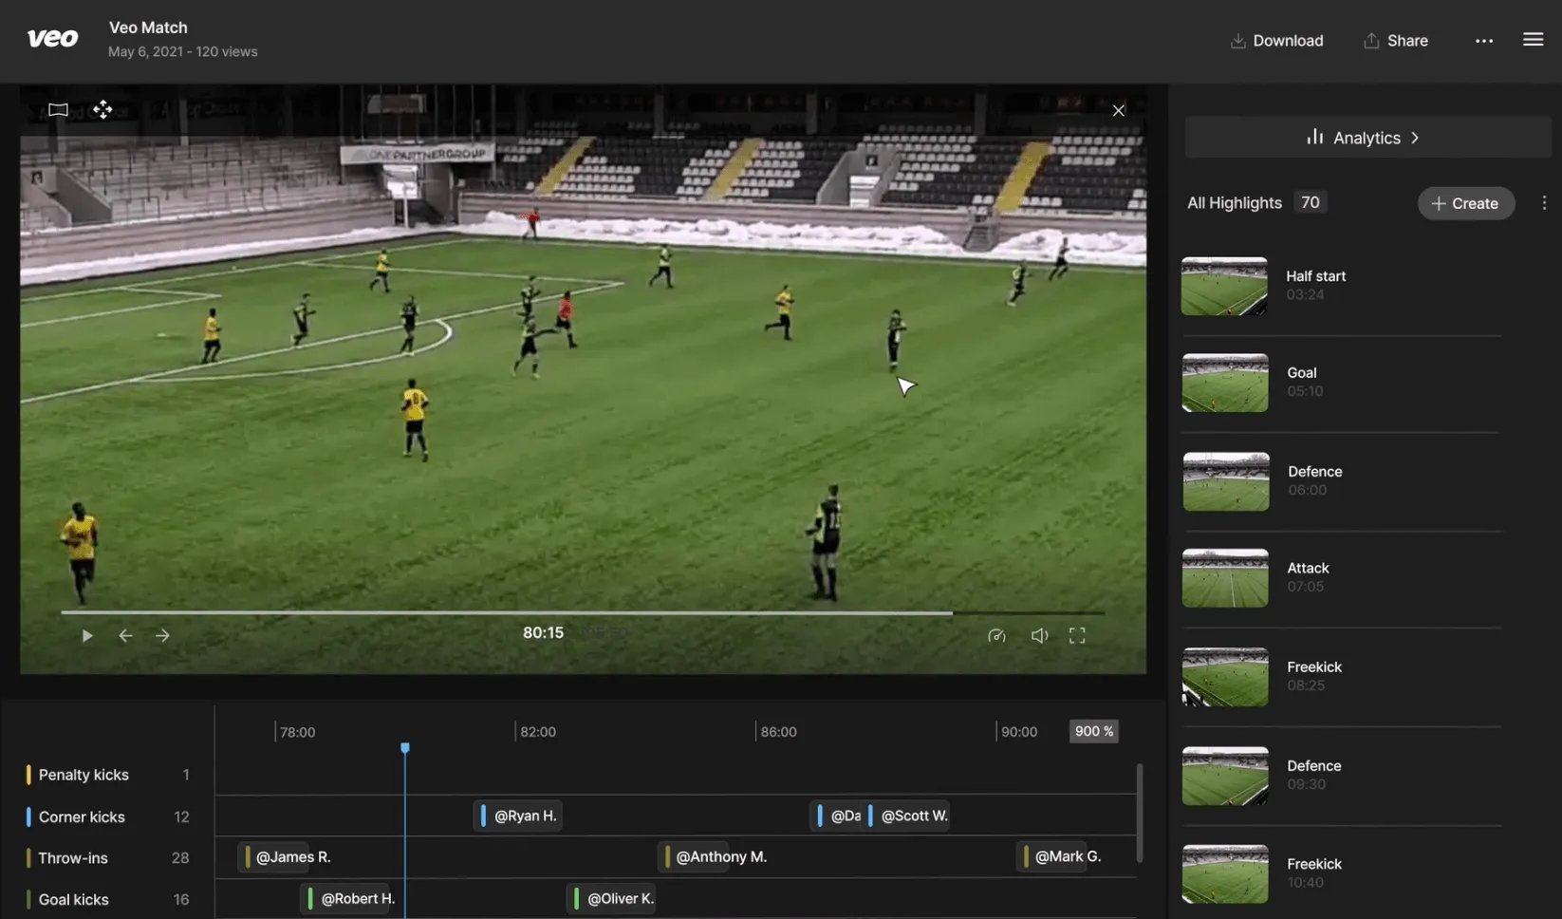Open the ellipsis menu in the top bar
The height and width of the screenshot is (919, 1562).
(1483, 41)
